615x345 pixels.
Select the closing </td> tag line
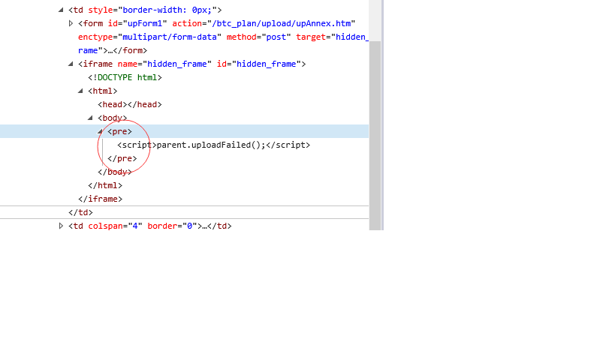coord(80,213)
